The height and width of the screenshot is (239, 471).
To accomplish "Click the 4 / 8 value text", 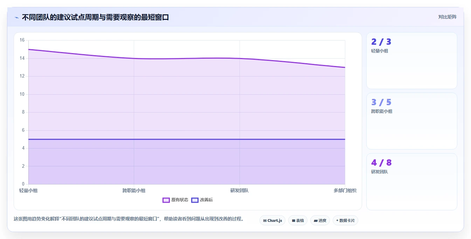I will 381,163.
